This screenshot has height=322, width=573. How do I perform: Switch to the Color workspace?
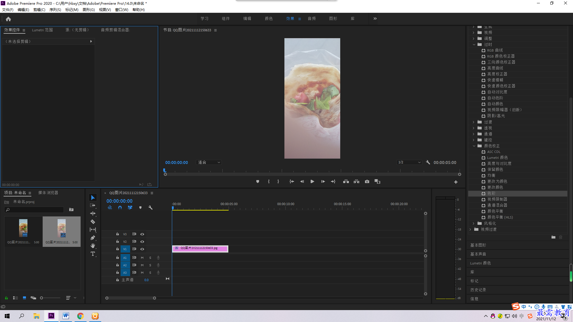(269, 18)
